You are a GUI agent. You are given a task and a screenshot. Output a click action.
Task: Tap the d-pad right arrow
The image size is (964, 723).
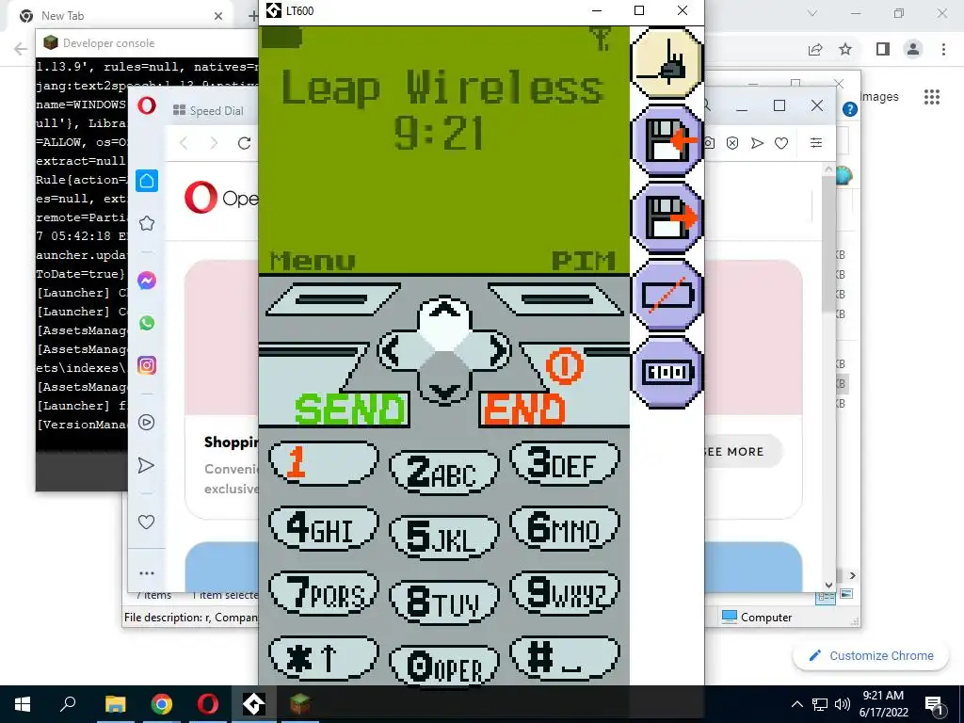493,351
